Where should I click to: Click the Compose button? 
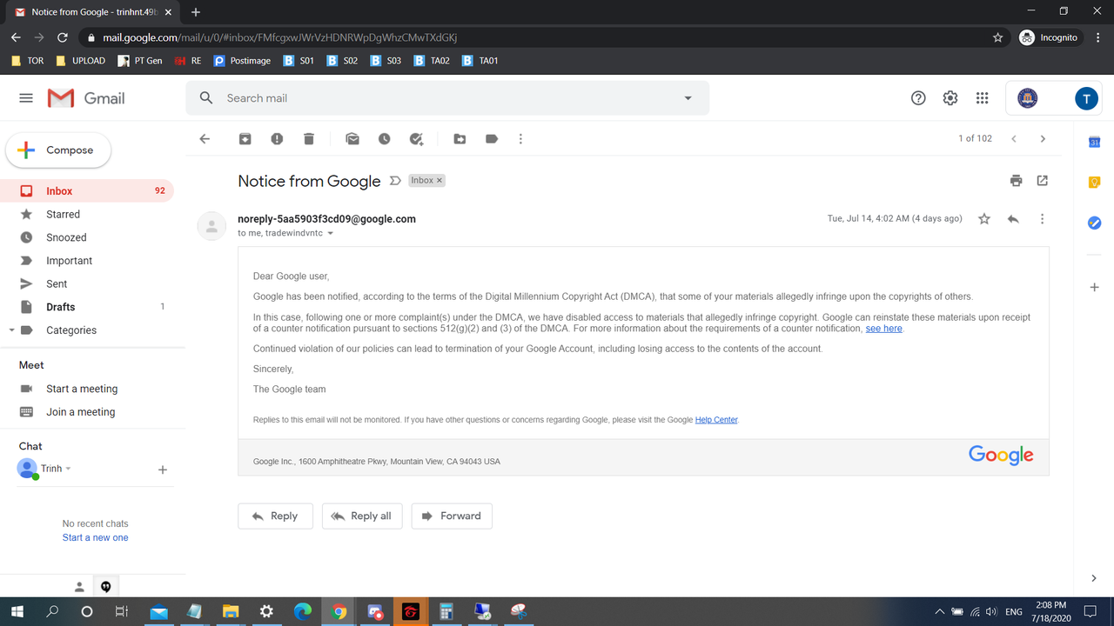(58, 150)
